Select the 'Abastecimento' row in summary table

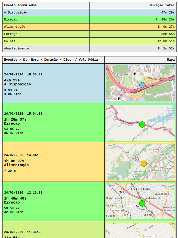tap(89, 48)
